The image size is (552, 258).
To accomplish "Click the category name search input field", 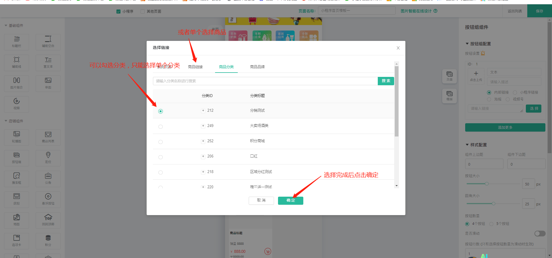I will pyautogui.click(x=265, y=81).
